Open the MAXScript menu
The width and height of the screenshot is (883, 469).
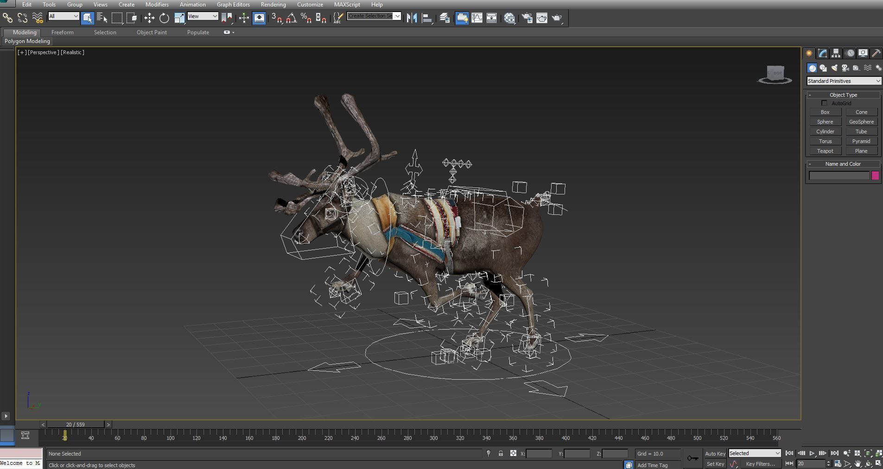click(x=347, y=5)
